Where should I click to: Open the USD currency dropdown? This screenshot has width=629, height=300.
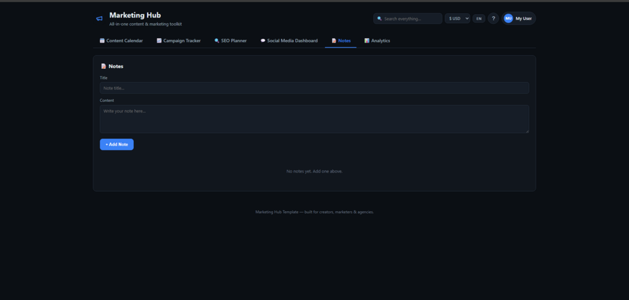(458, 18)
